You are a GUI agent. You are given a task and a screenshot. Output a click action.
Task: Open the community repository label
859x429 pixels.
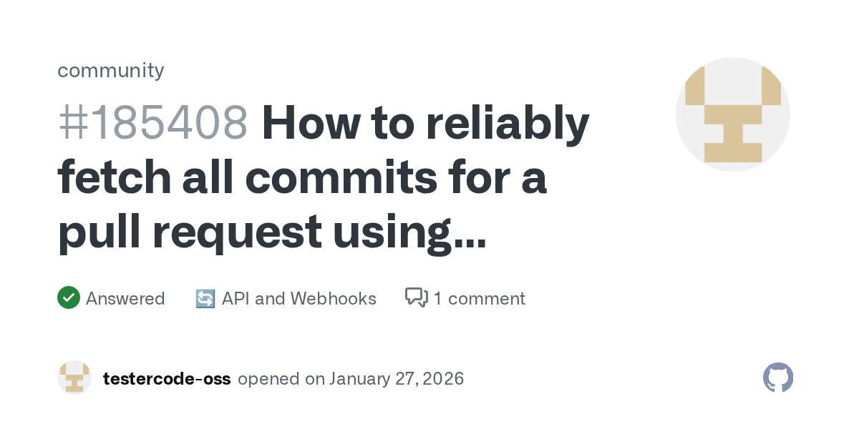click(x=110, y=70)
